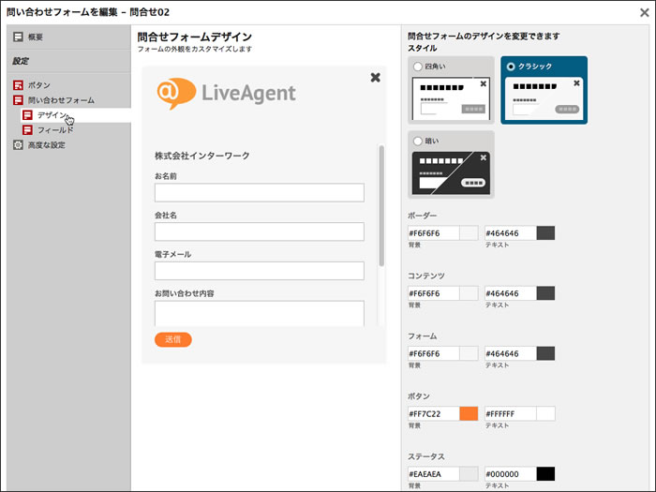The height and width of the screenshot is (492, 656).
Task: Open フォーム background color swatch
Action: click(x=469, y=353)
